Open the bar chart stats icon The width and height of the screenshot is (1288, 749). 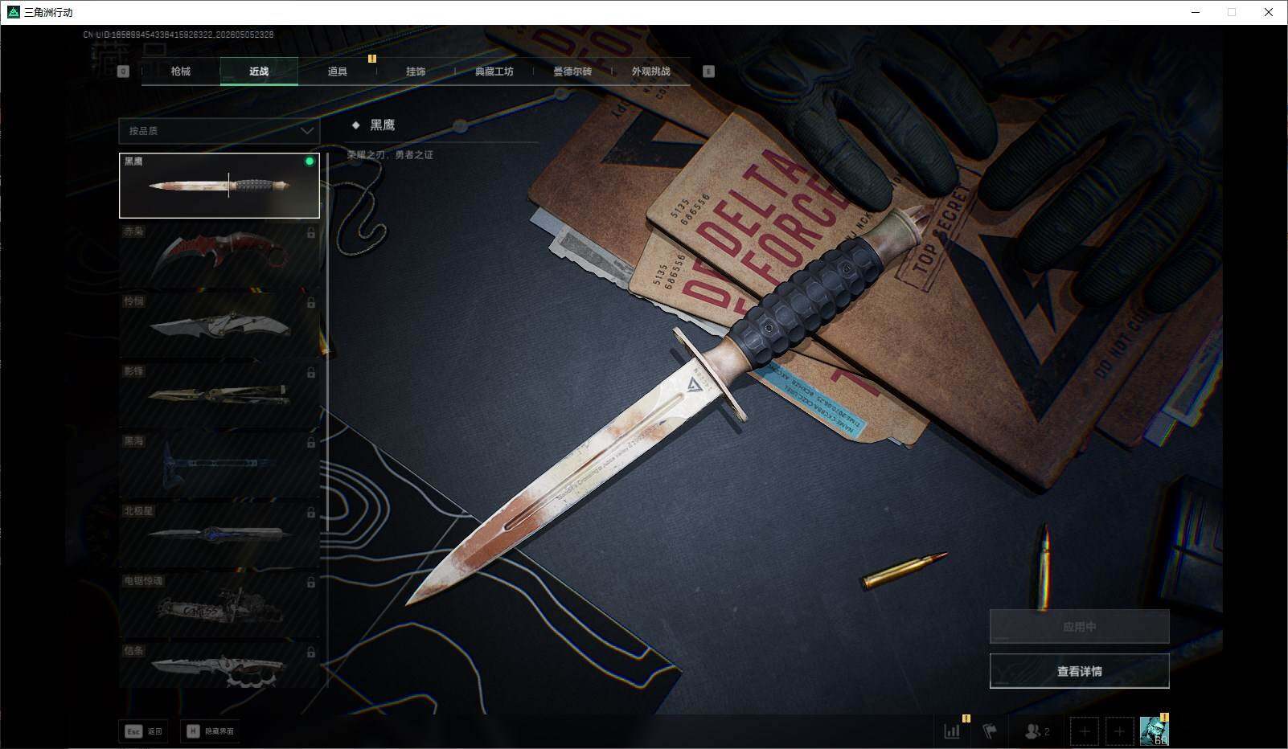click(x=952, y=731)
